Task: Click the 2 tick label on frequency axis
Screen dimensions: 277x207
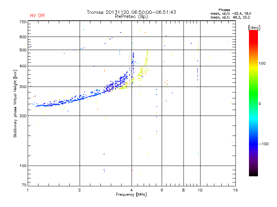Action: [x=80, y=190]
